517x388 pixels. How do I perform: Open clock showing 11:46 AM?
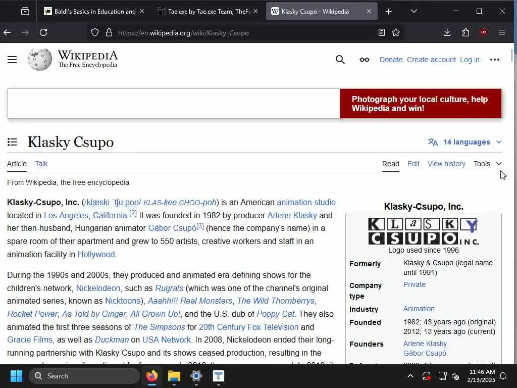(481, 376)
